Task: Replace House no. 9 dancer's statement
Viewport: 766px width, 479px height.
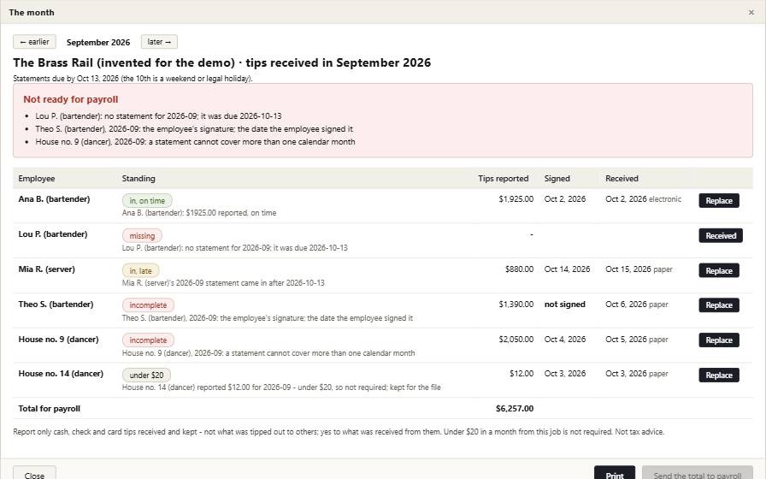Action: pos(719,340)
